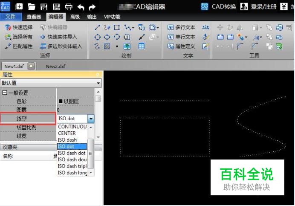The width and height of the screenshot is (295, 206).
Task: Click the 色彩 以图层 color swatch
Action: [61, 102]
